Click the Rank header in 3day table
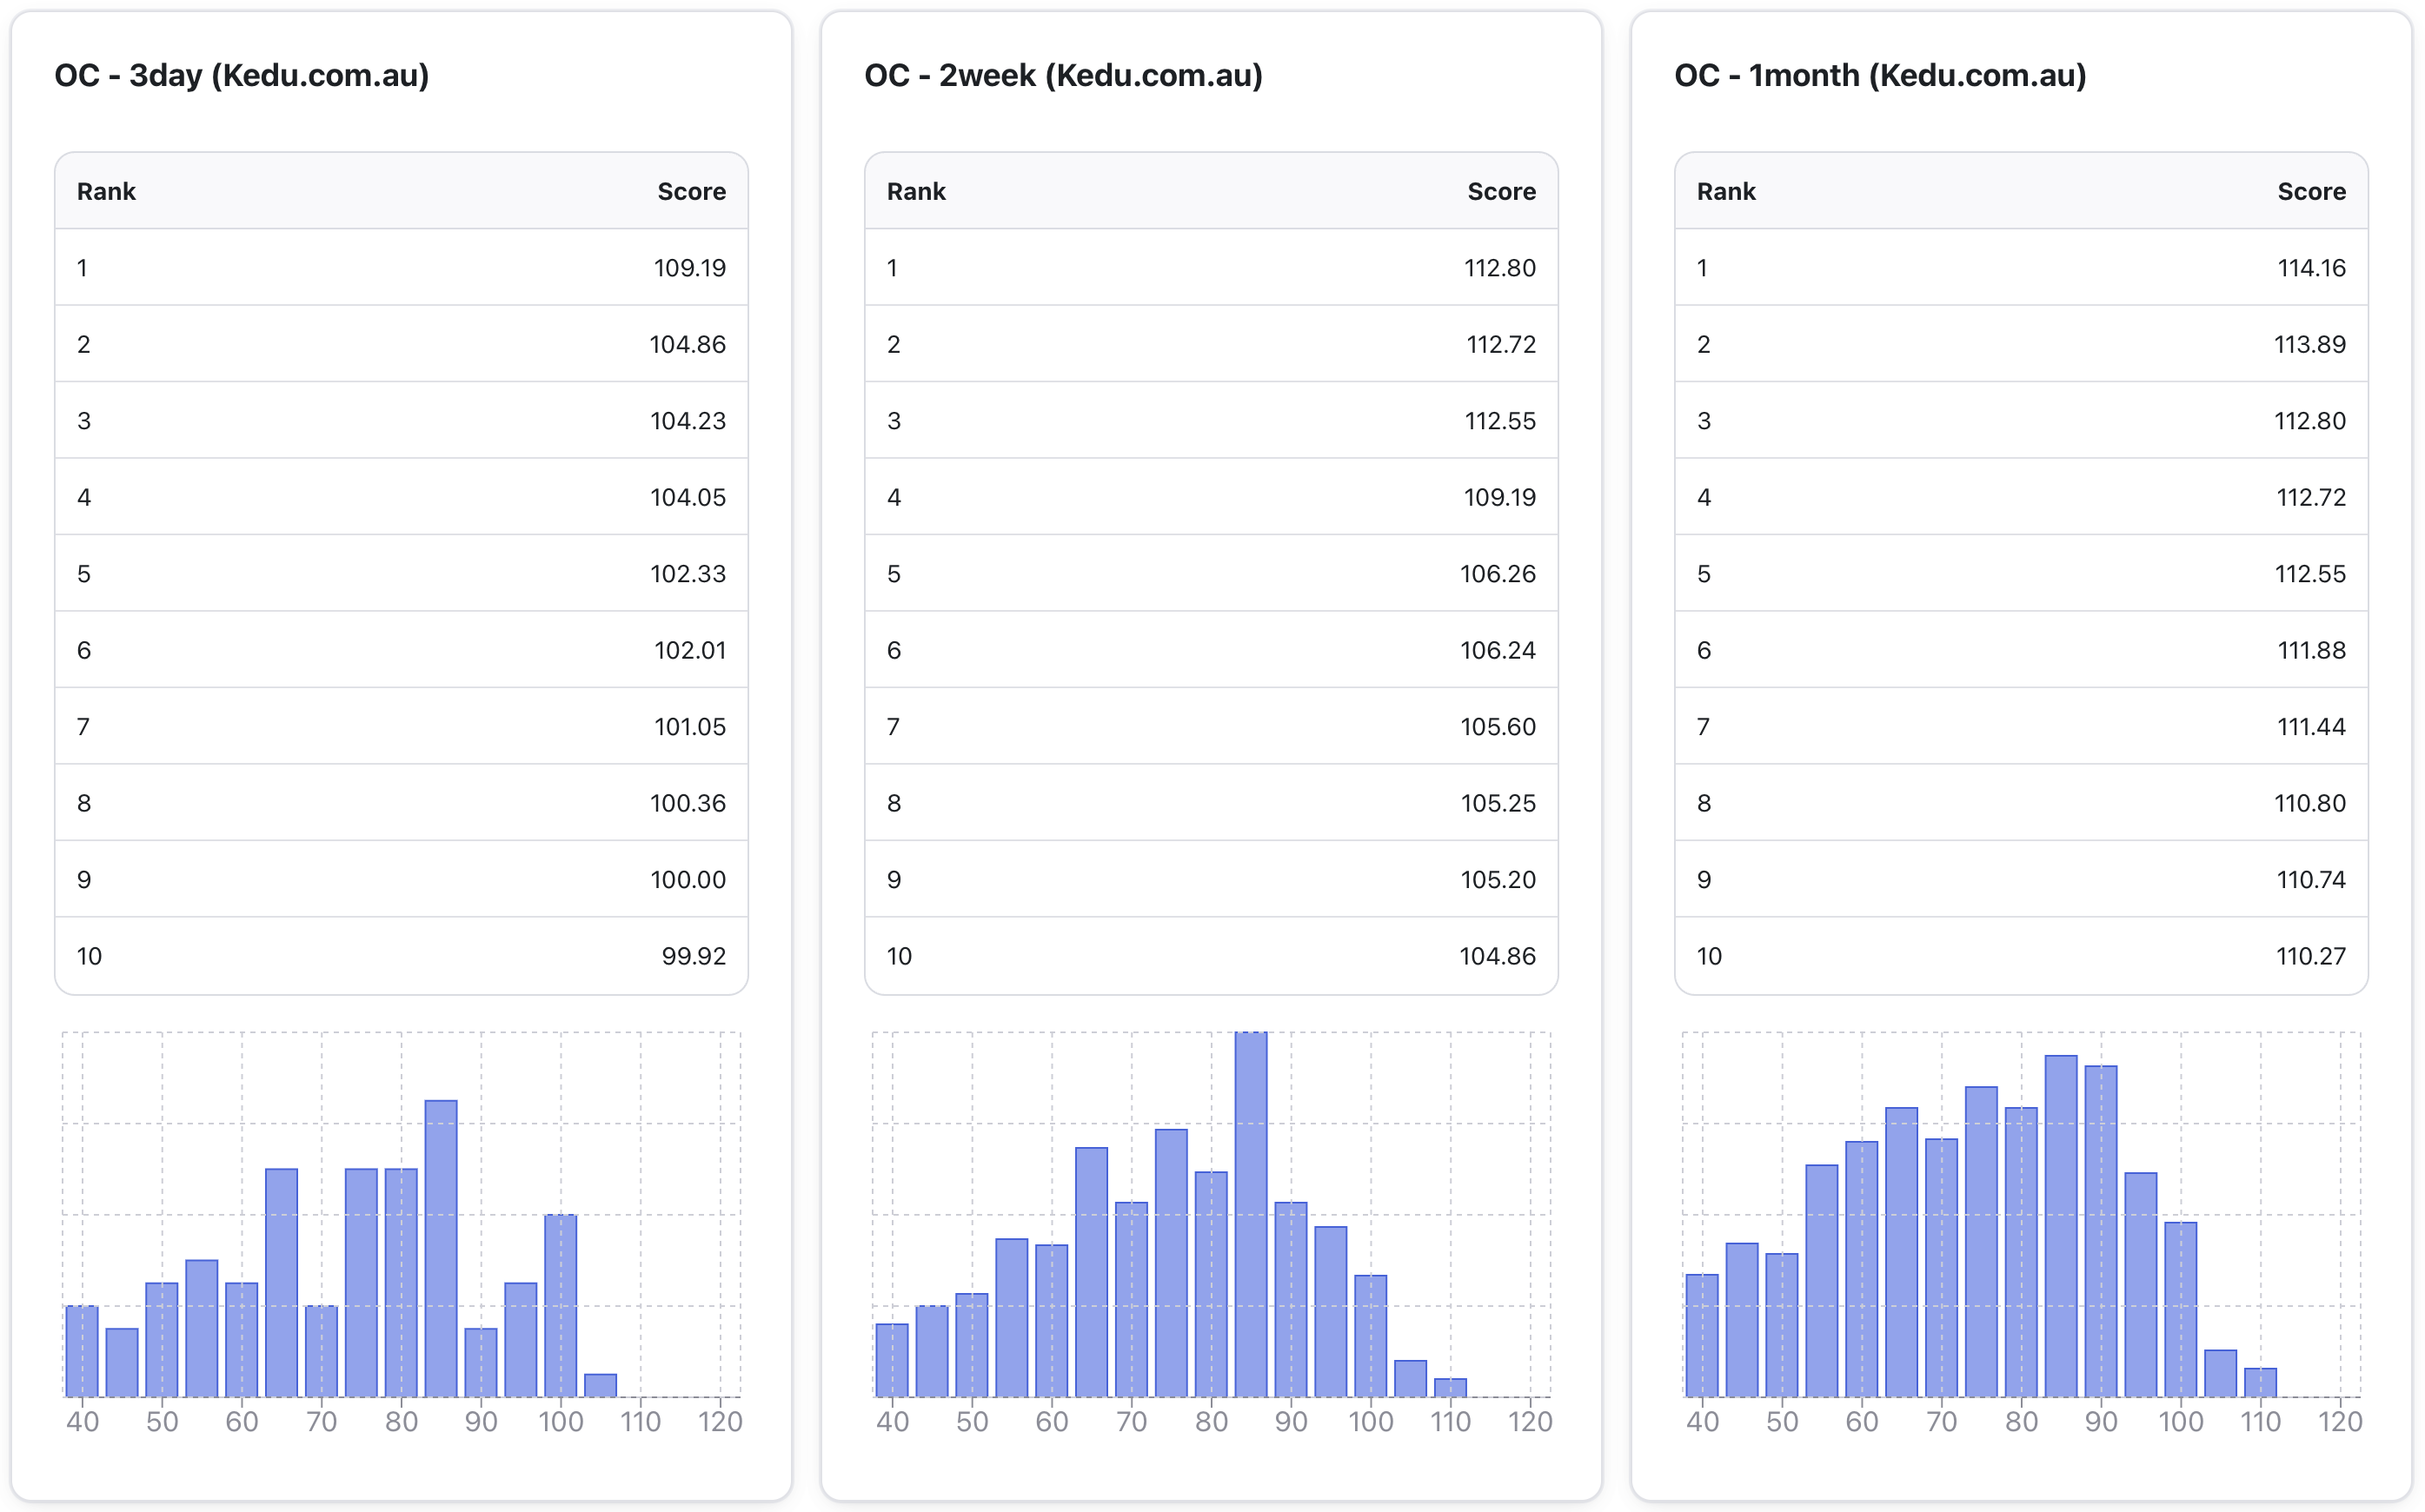This screenshot has height=1512, width=2425. click(x=106, y=191)
